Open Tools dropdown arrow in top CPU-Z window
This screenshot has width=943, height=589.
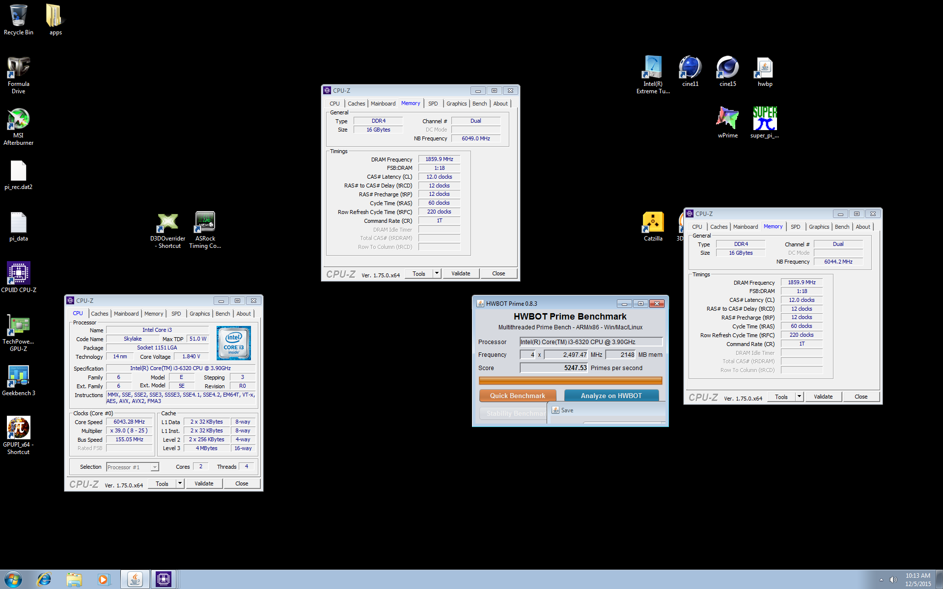coord(437,273)
